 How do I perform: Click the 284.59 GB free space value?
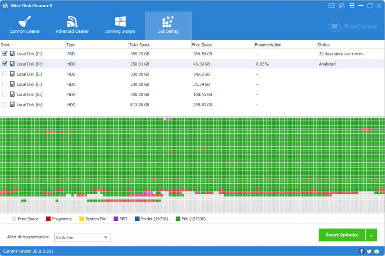point(203,54)
